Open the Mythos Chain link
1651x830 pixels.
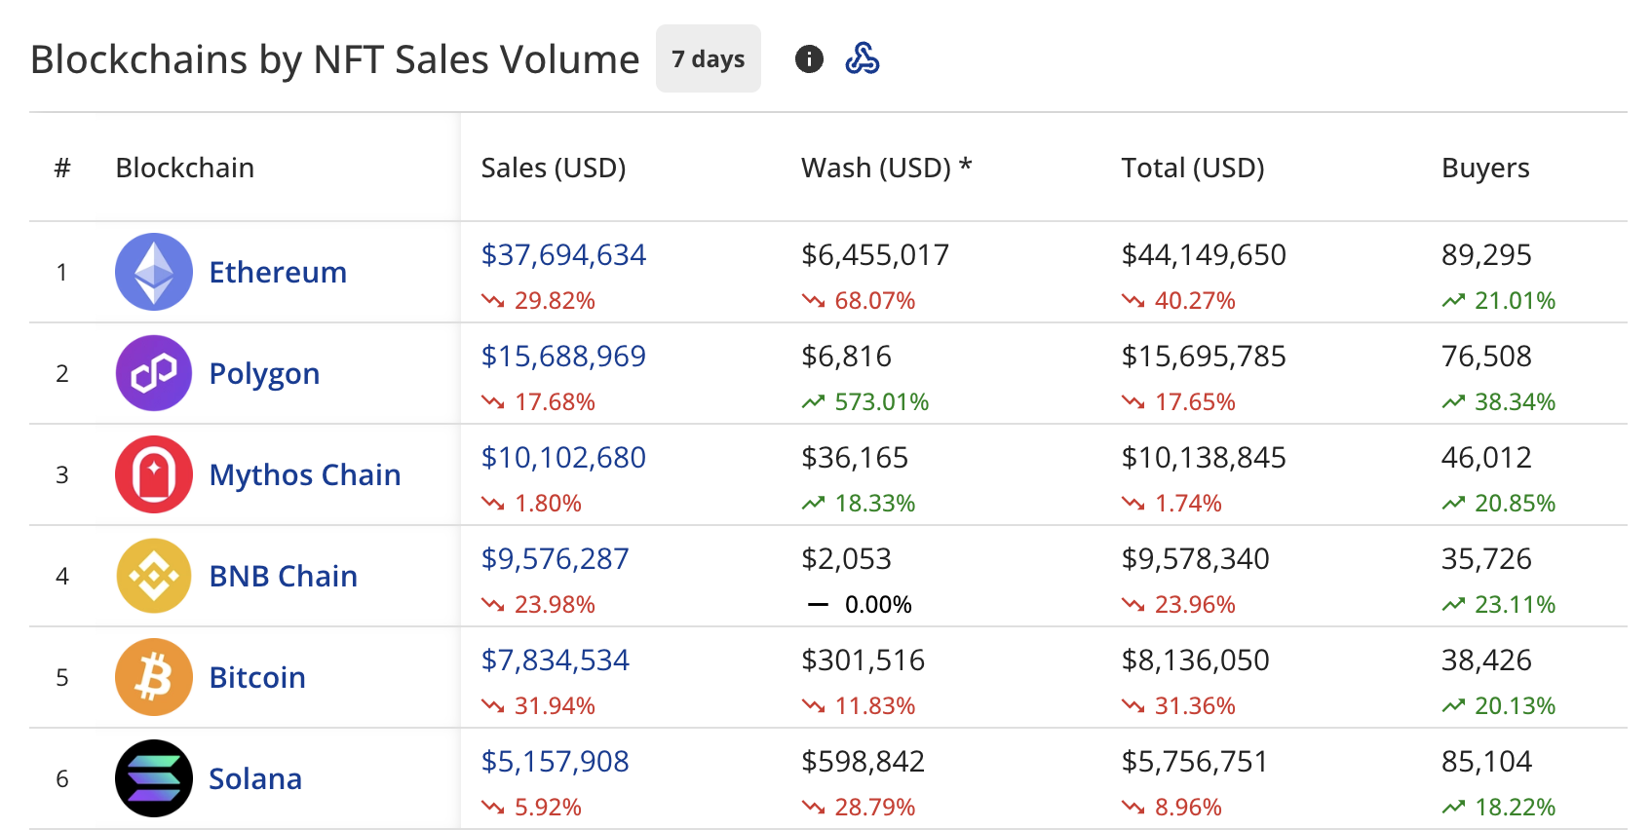tap(304, 474)
